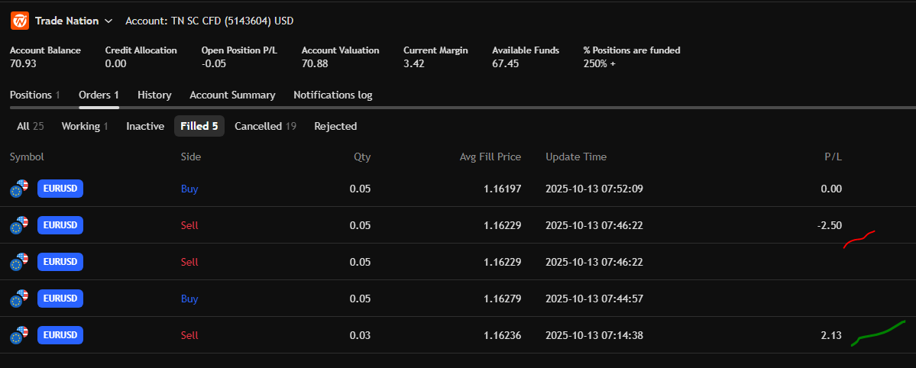Click the EURUSD flag icon in the 1.16197 Buy row
916x368 pixels.
[20, 189]
